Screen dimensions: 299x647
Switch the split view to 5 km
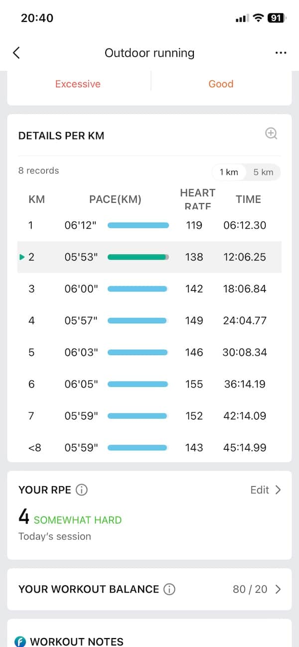pyautogui.click(x=263, y=172)
